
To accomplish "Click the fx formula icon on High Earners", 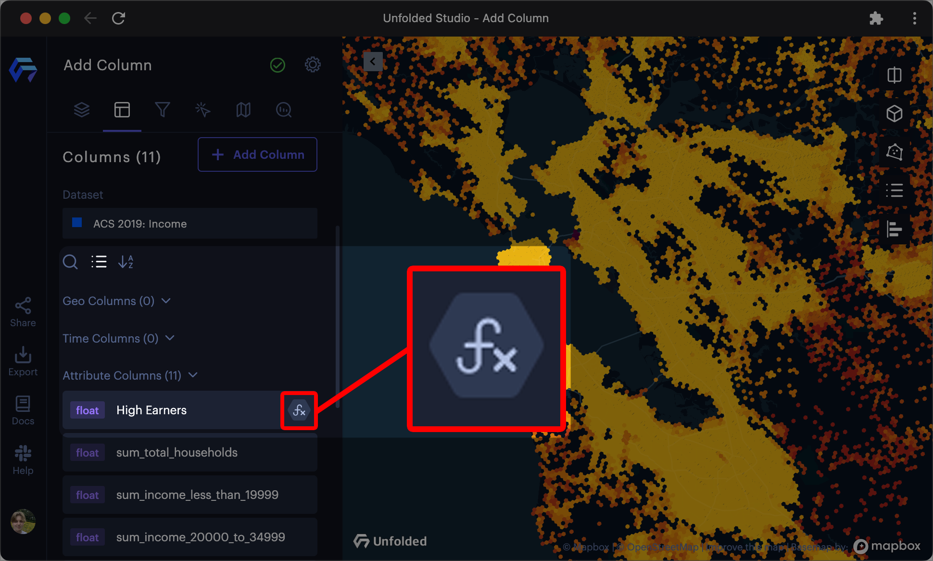I will coord(300,409).
